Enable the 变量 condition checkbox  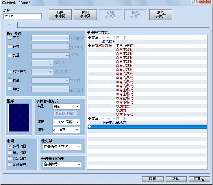pyautogui.click(x=10, y=55)
